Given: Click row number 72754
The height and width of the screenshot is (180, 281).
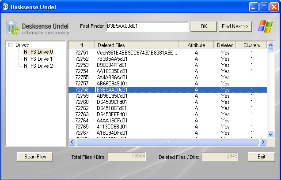Looking at the screenshot, I should (82, 71).
